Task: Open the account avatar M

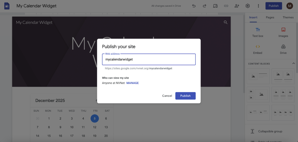Action: (290, 6)
